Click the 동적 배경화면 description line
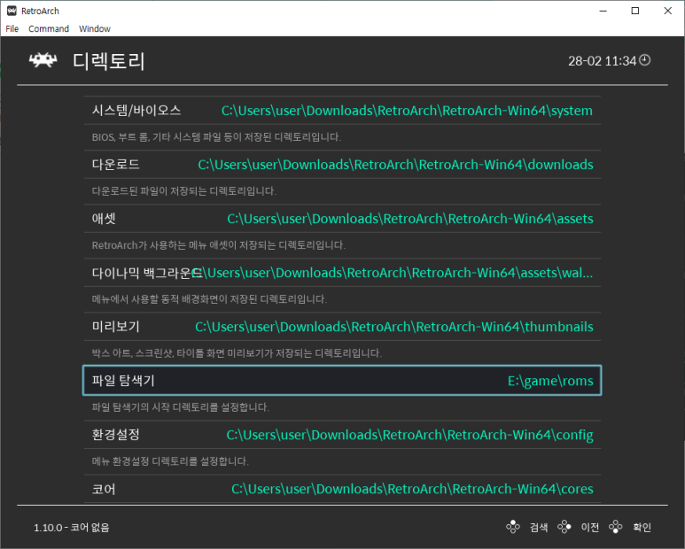Viewport: 685px width, 549px height. pos(209,299)
